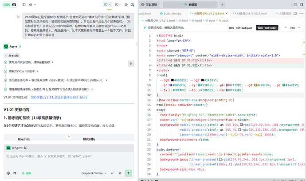Click the sparkle icon next to Agent label

click(x=20, y=47)
